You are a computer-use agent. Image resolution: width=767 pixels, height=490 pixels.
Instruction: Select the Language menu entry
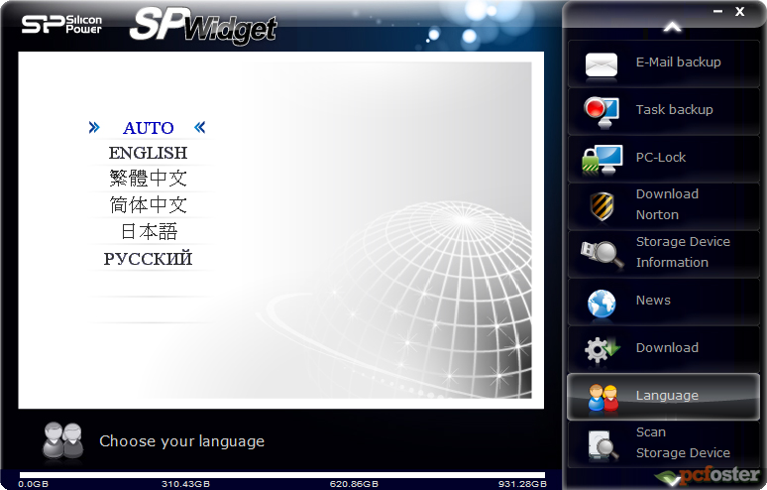pyautogui.click(x=663, y=397)
